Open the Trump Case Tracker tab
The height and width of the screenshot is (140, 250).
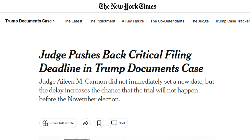point(233,21)
